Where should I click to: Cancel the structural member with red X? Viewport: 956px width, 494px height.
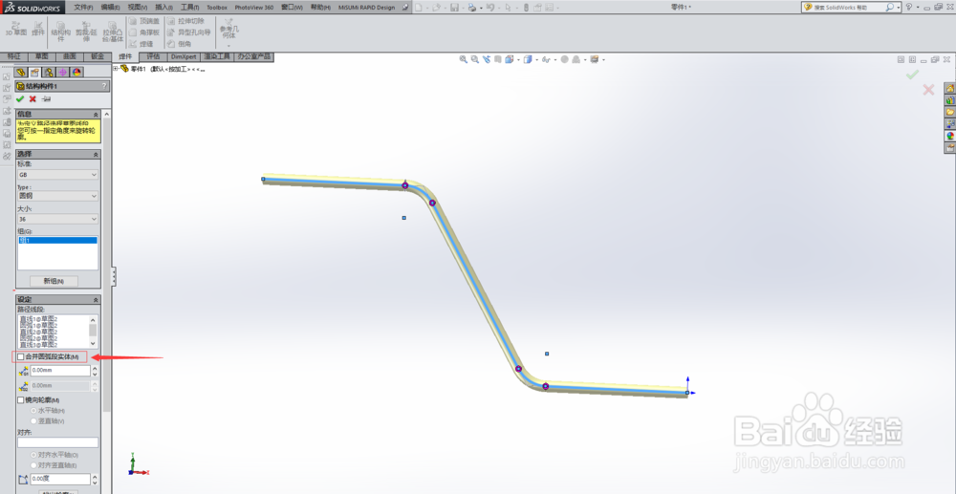tap(33, 98)
